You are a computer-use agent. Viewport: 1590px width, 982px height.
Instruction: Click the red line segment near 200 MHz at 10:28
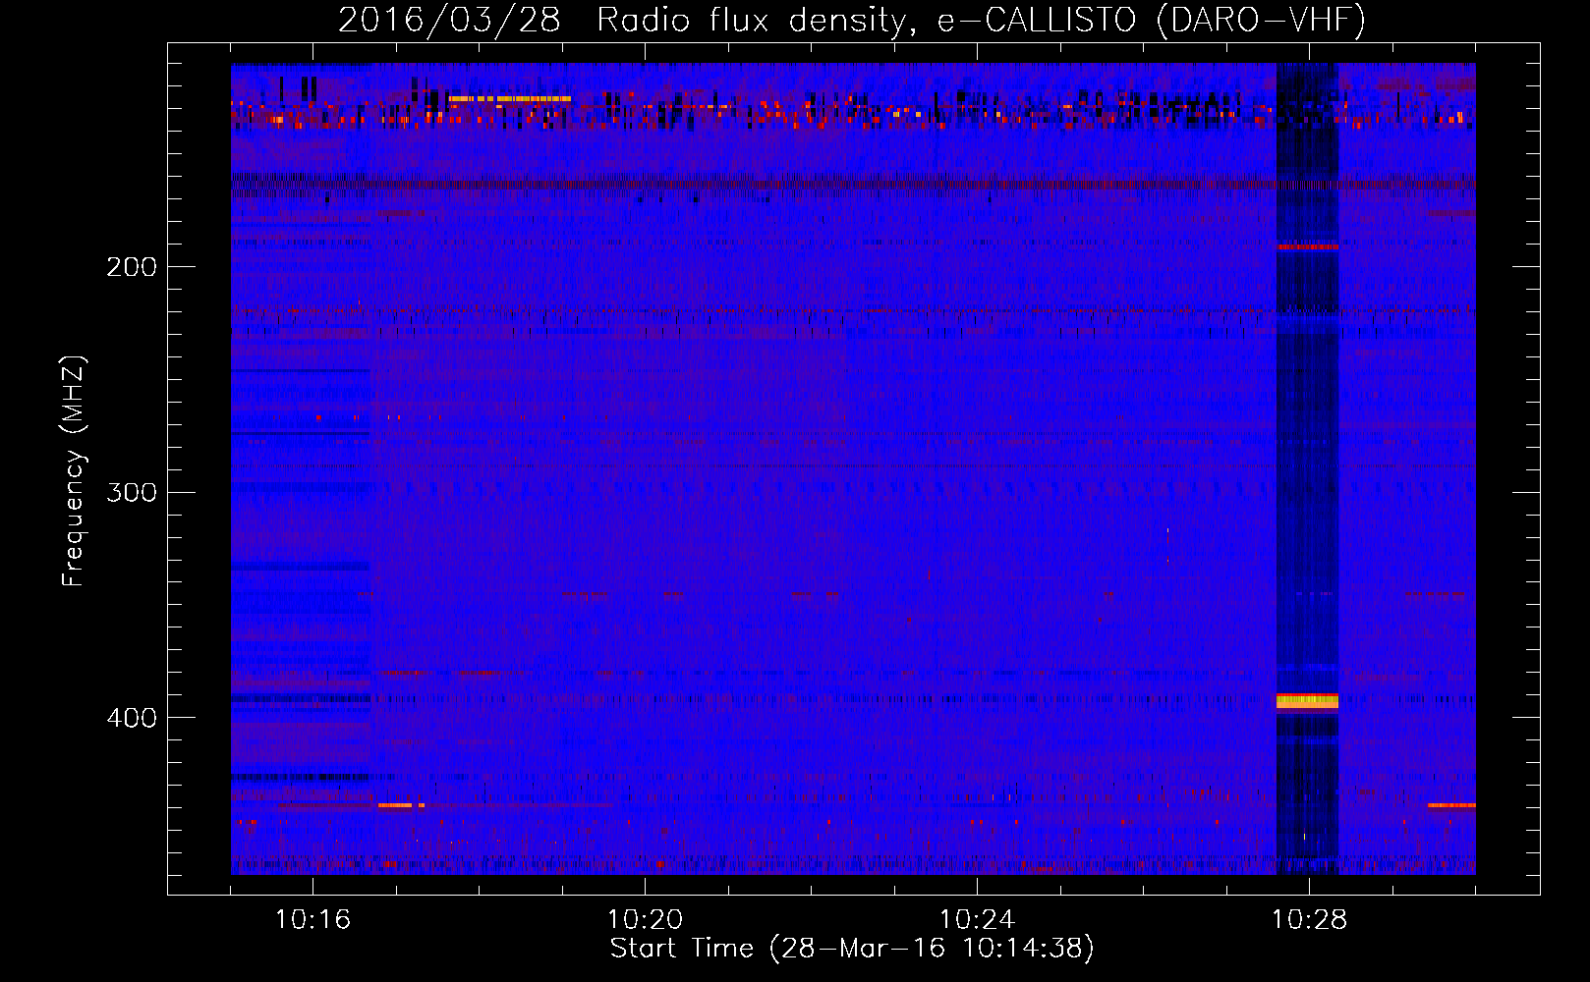pyautogui.click(x=1307, y=247)
